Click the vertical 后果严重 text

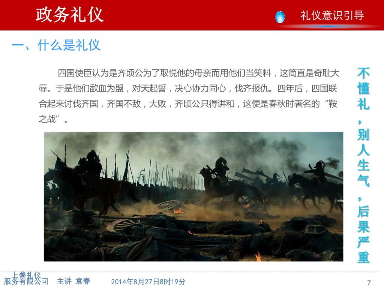363,234
